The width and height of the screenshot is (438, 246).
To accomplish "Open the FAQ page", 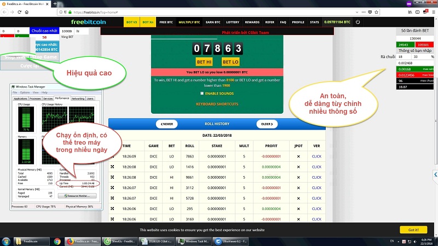I will pyautogui.click(x=283, y=22).
